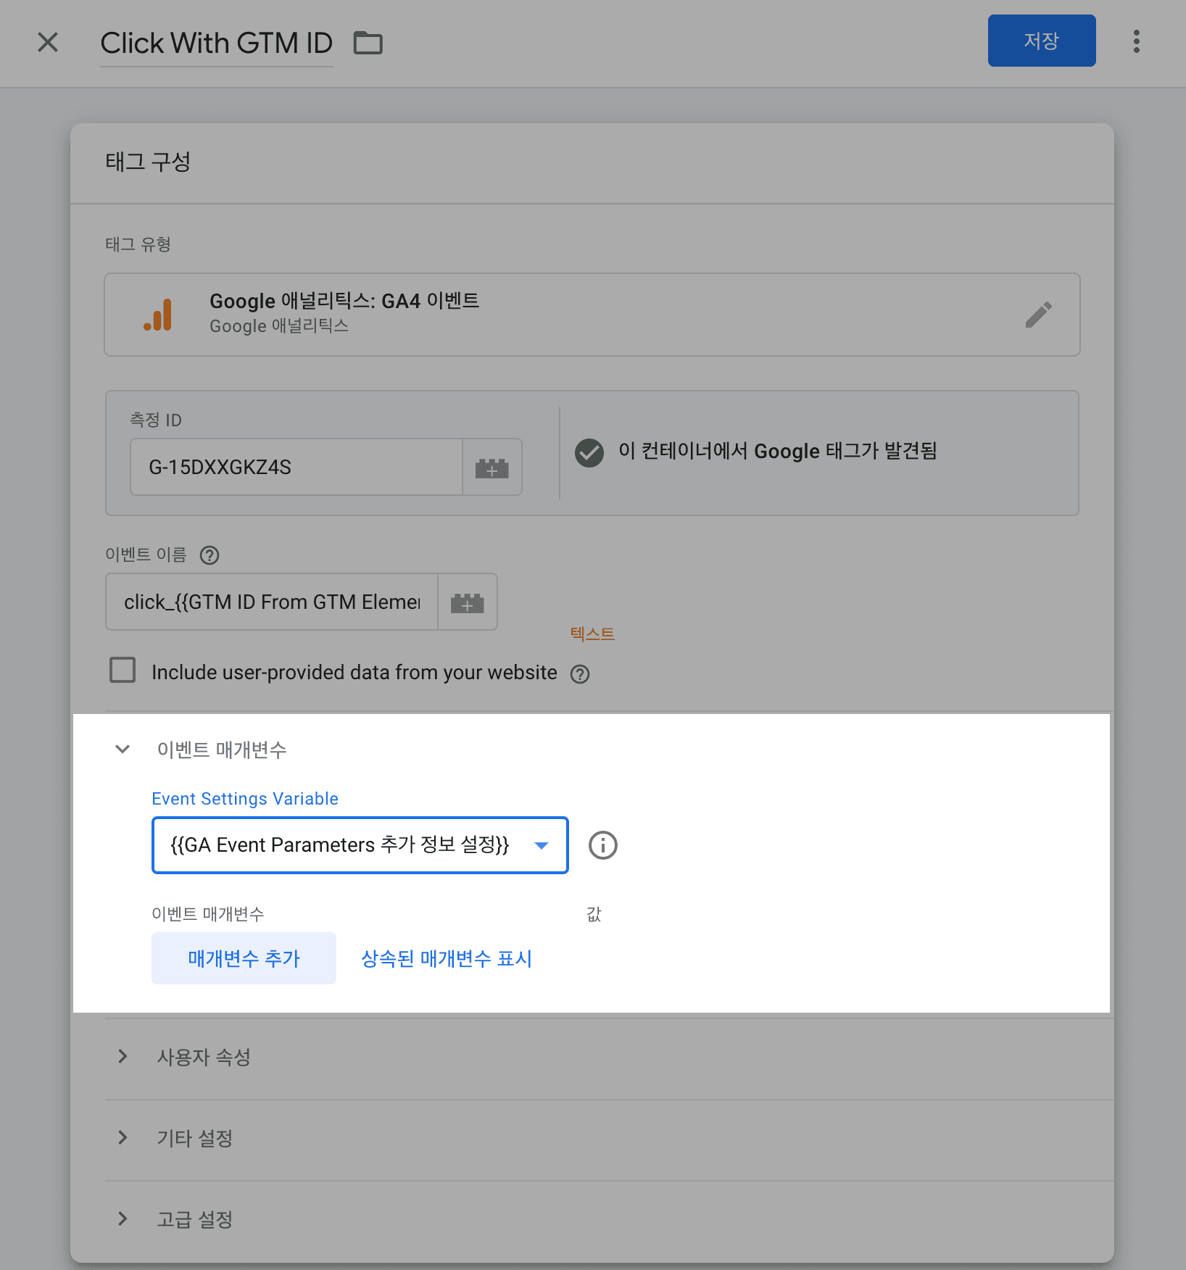Select the GA4 Analytics tag type icon
The width and height of the screenshot is (1186, 1270).
pos(158,315)
